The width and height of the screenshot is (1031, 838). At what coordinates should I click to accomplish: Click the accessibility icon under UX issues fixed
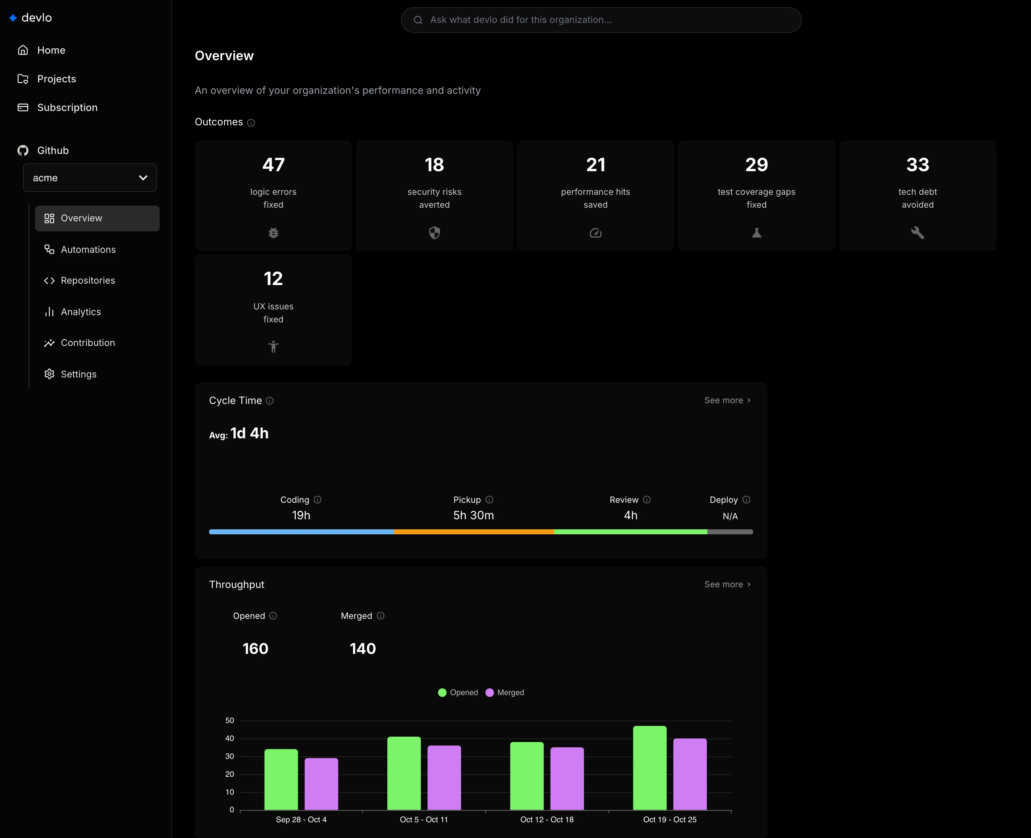pos(273,347)
